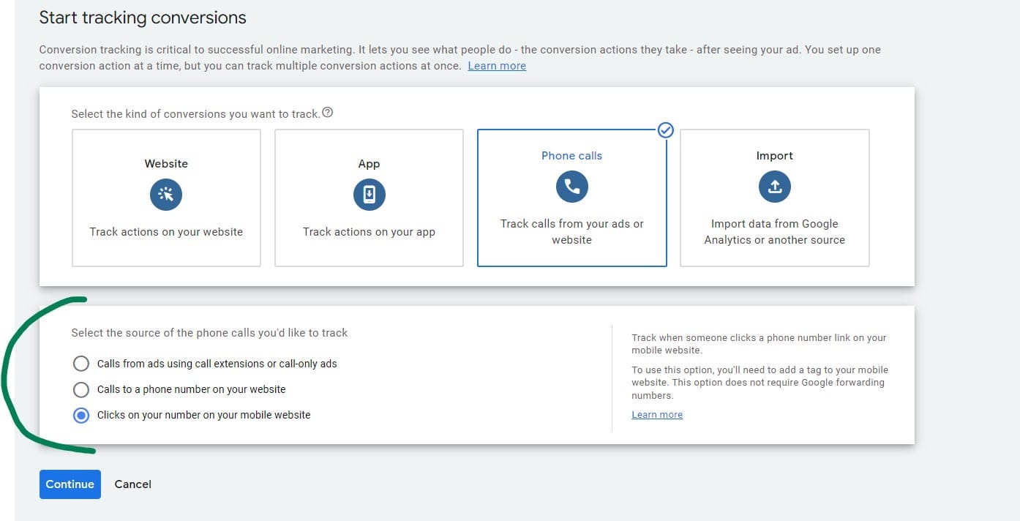
Task: Open Learn more link about forwarding numbers
Action: (x=657, y=414)
